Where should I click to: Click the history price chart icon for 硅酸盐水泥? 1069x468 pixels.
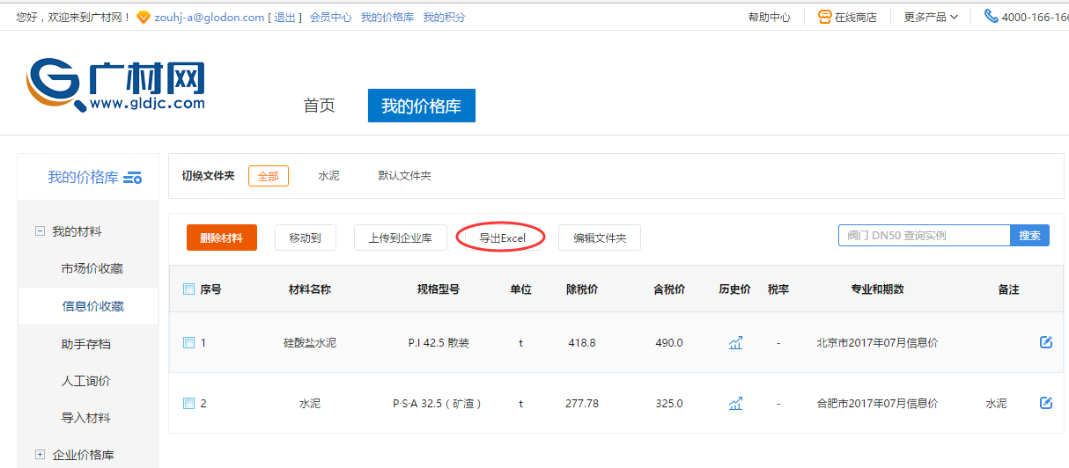tap(735, 343)
